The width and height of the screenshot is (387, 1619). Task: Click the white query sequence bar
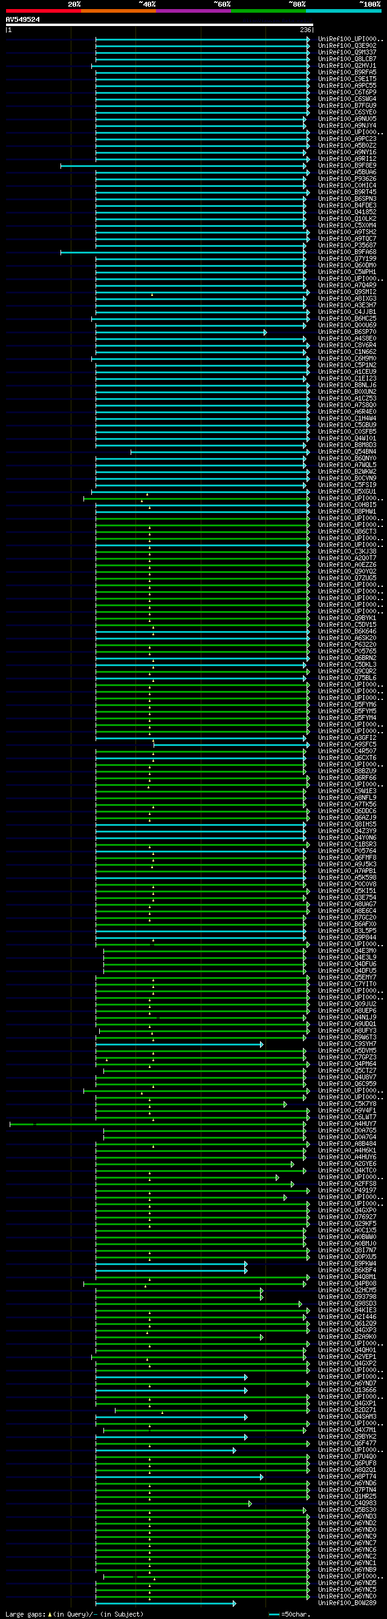pyautogui.click(x=160, y=25)
